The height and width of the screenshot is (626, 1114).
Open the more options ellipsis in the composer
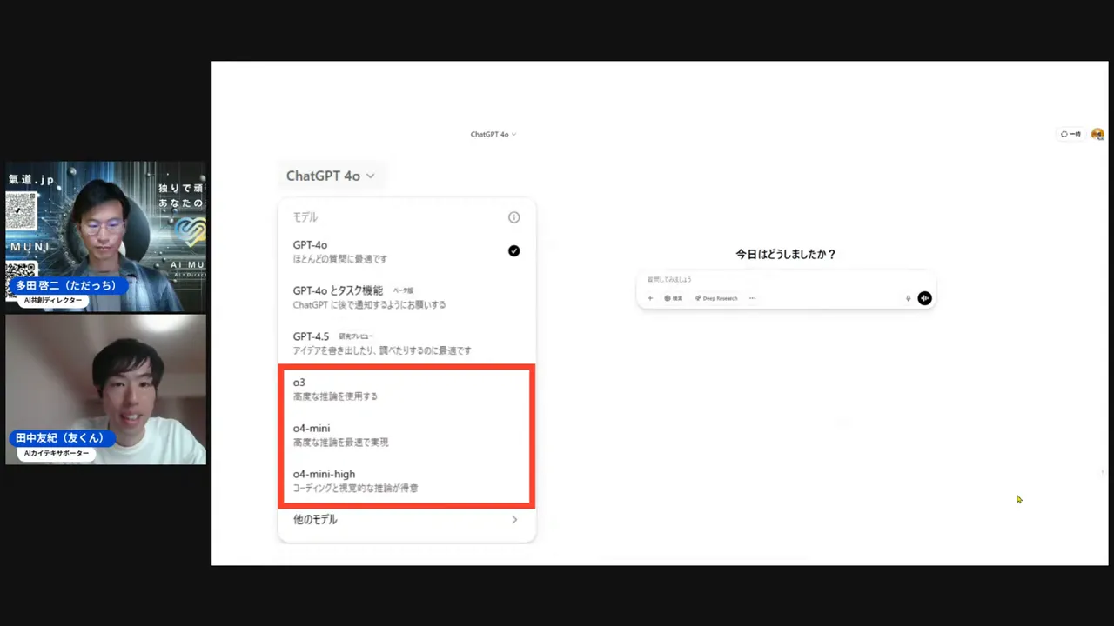(752, 298)
